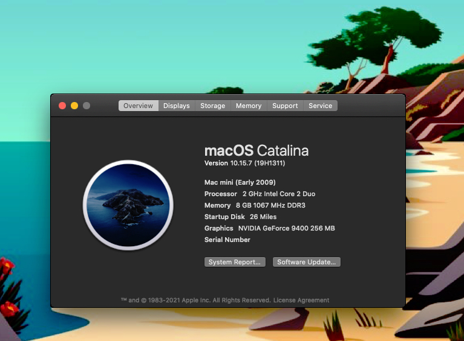Screen dimensions: 464x341
Task: Click startup disk name 26 Miles
Action: tap(263, 217)
